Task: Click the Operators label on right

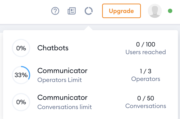Action: click(x=146, y=79)
